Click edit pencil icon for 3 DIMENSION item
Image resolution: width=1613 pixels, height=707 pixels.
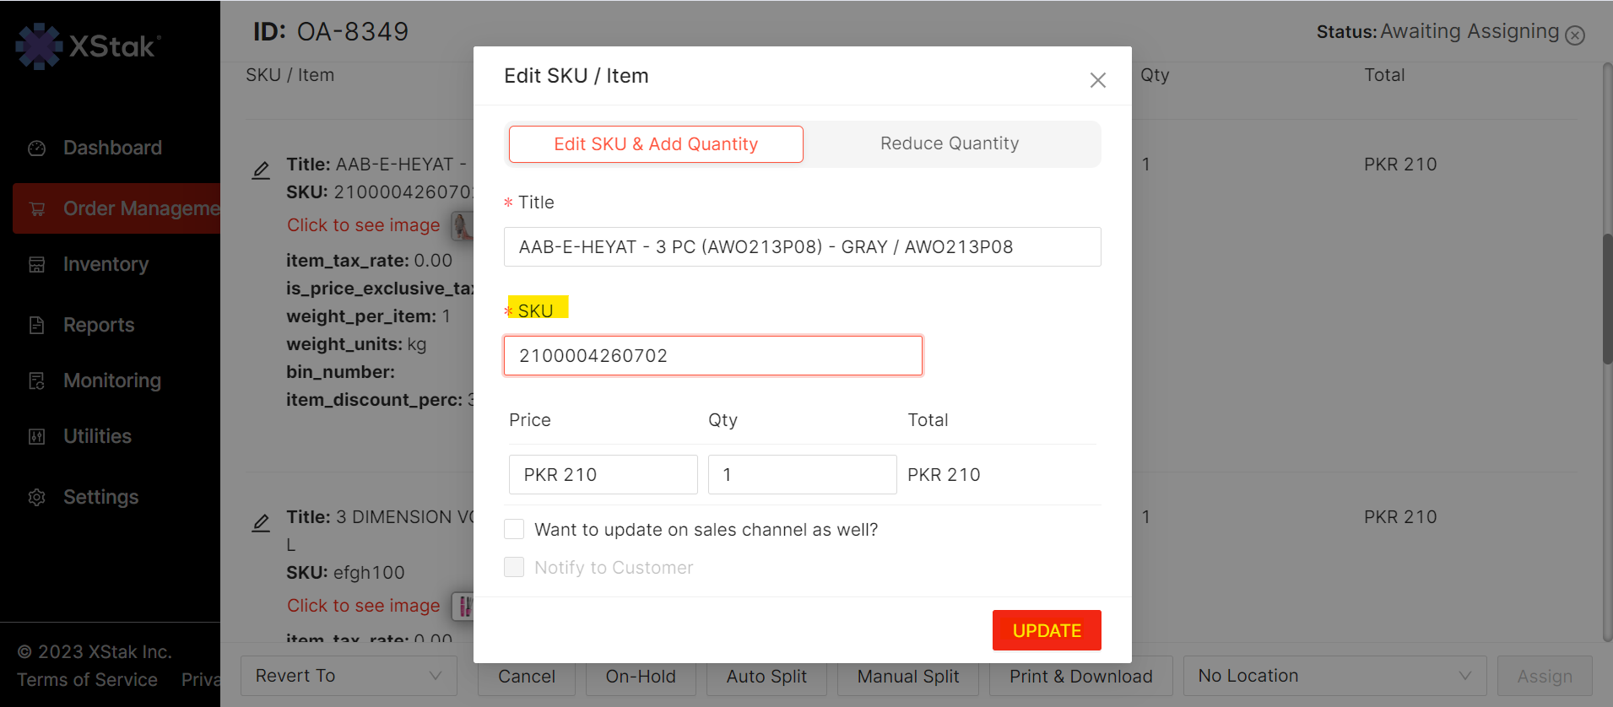pos(261,523)
